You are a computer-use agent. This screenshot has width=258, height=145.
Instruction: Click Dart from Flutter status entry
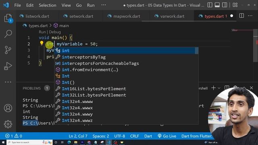coord(196,136)
